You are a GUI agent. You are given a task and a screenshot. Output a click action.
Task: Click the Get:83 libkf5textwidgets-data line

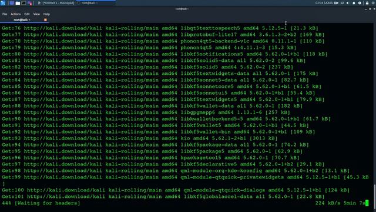[160, 74]
